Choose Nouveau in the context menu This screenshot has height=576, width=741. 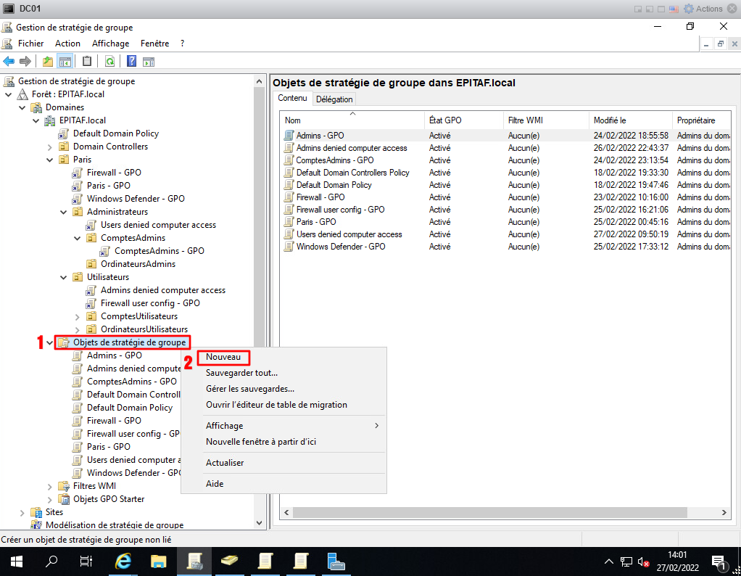[223, 357]
